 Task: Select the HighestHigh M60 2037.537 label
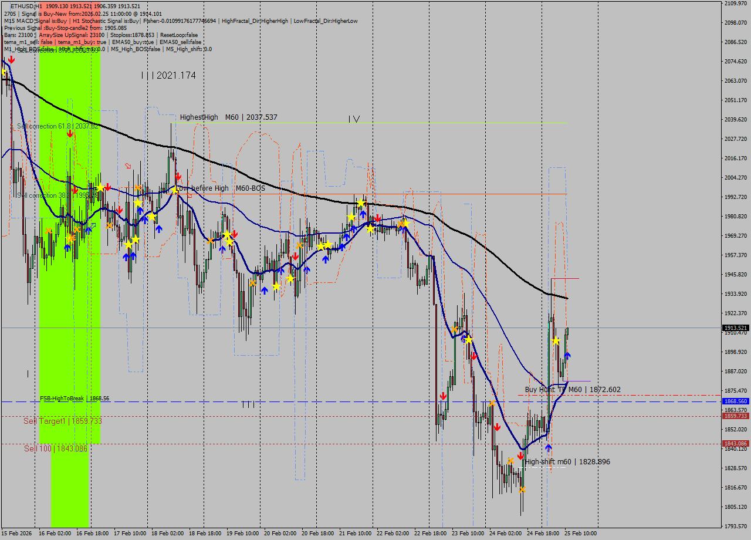point(228,117)
